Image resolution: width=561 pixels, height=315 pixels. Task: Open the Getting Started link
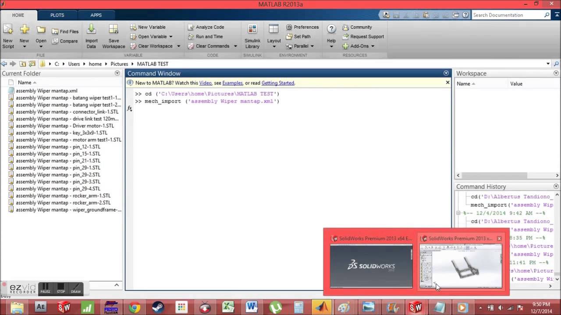pyautogui.click(x=278, y=83)
